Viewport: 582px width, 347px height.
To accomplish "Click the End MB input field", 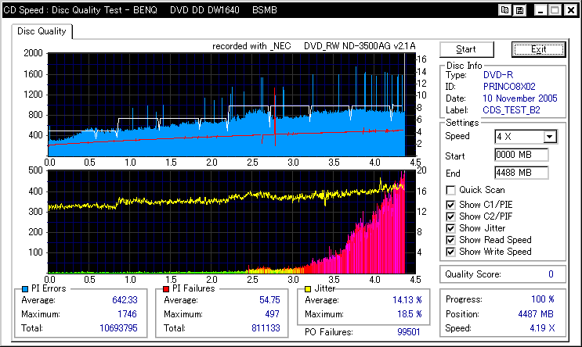I will (x=521, y=172).
